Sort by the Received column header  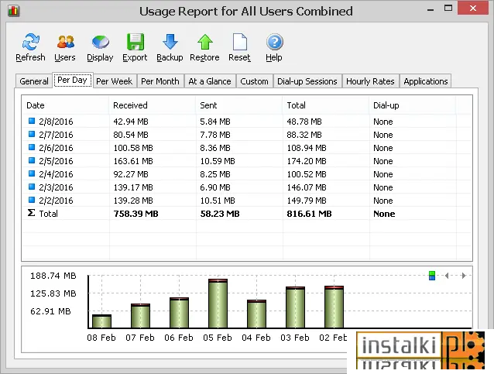pos(153,105)
